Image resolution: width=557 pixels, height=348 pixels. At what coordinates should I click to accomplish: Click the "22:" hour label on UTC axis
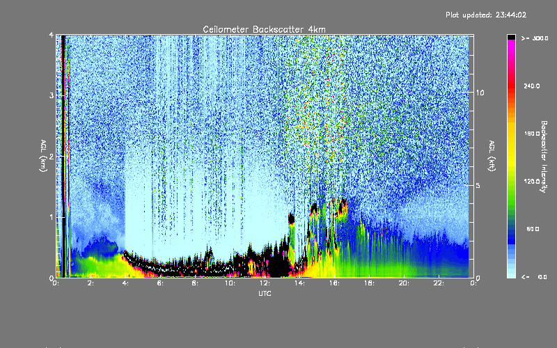[x=439, y=283]
